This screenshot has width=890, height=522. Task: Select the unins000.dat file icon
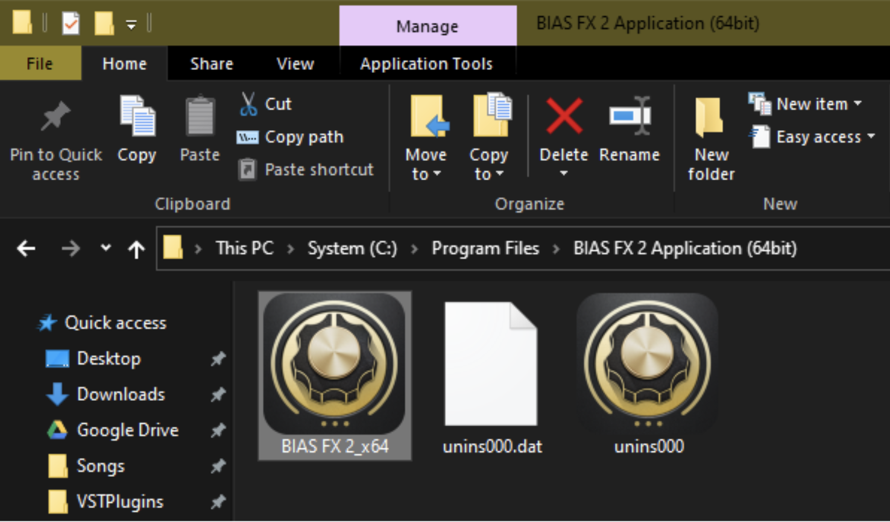(491, 364)
